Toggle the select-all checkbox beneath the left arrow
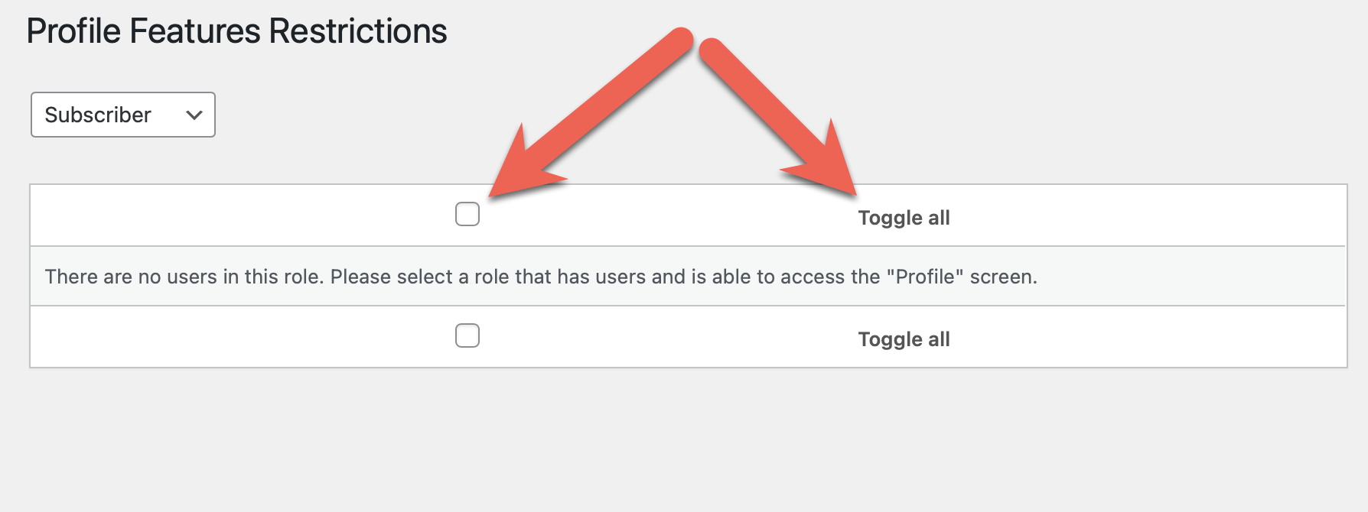The width and height of the screenshot is (1368, 512). [x=467, y=215]
